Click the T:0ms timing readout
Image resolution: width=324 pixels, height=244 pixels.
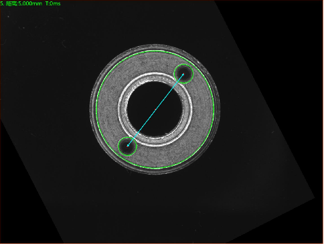53,3
